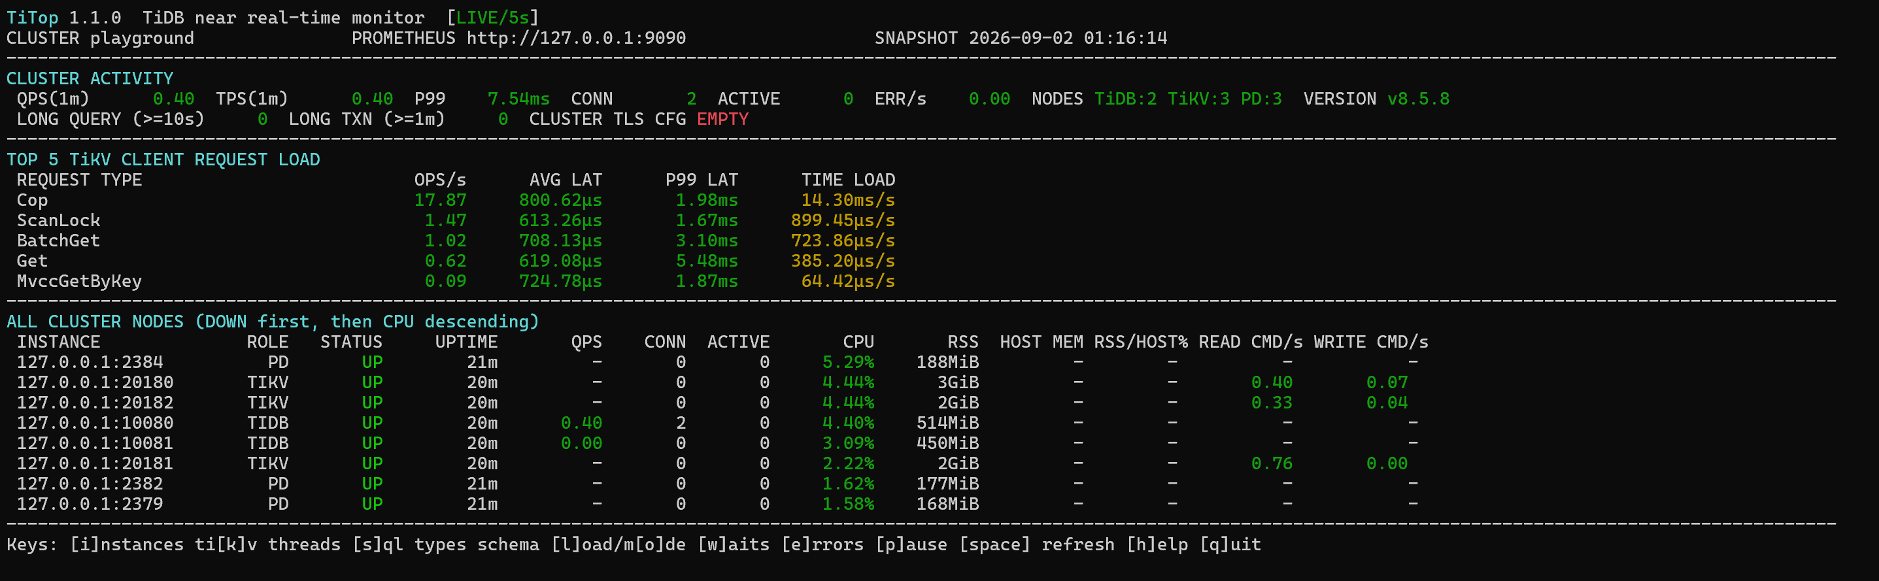Screen dimensions: 1879x581
Task: Select the PD instance 127.0.0.1:2382
Action: [90, 484]
